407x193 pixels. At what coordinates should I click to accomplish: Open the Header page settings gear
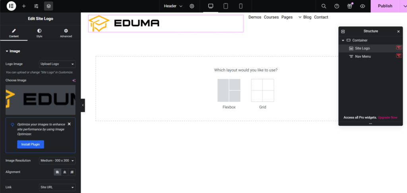click(x=192, y=6)
